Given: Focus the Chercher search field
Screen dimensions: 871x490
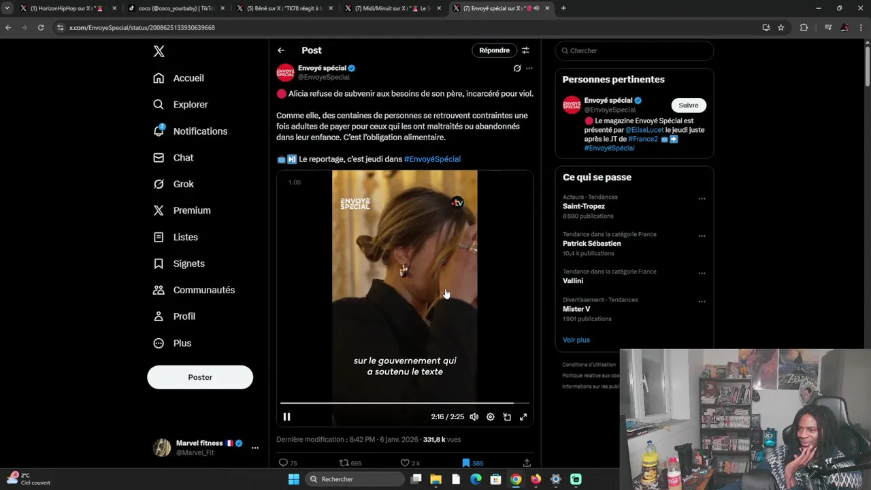Looking at the screenshot, I should point(634,51).
